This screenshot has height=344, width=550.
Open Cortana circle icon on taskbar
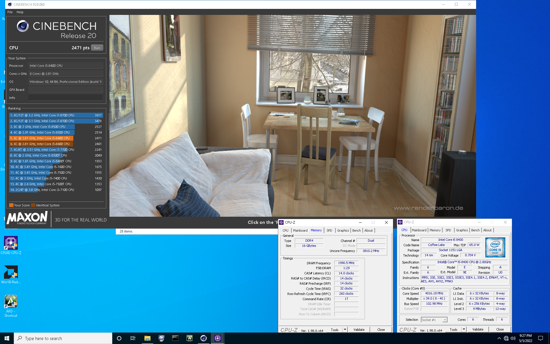click(119, 338)
